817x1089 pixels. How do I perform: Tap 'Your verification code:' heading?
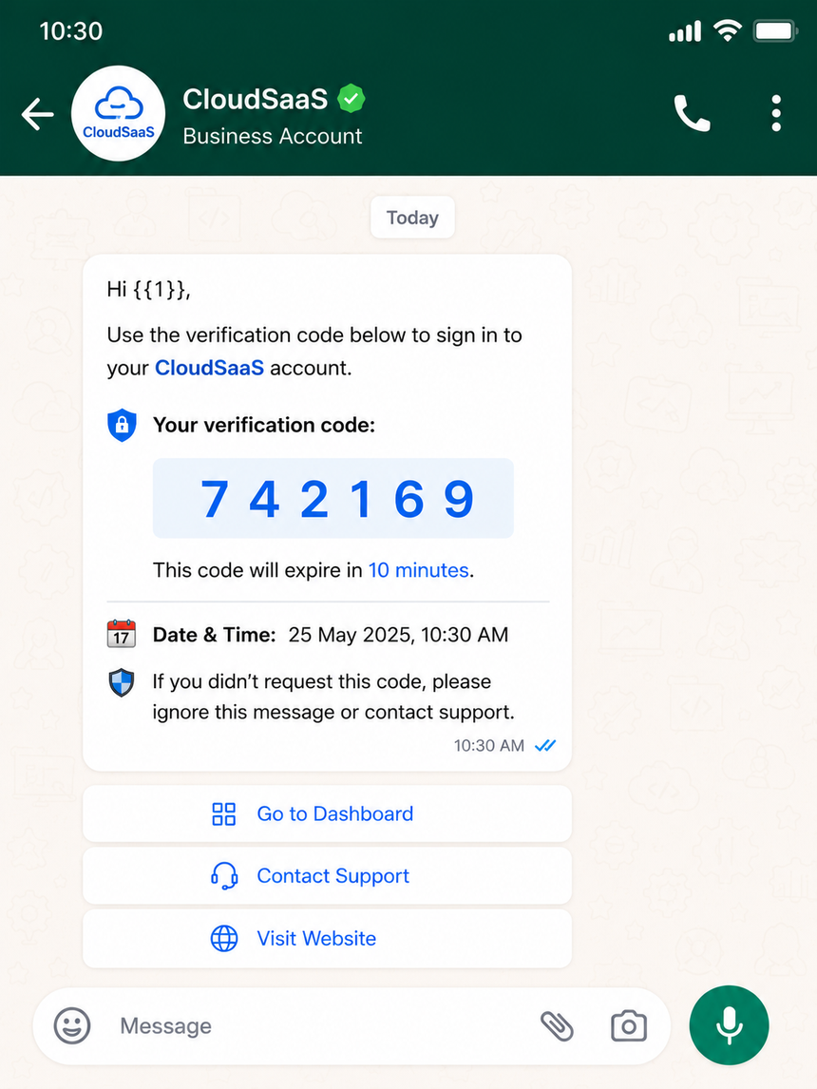click(x=264, y=425)
